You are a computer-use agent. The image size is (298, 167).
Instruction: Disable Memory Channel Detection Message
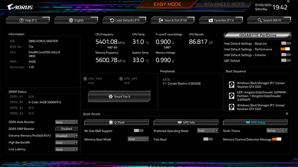point(276,139)
